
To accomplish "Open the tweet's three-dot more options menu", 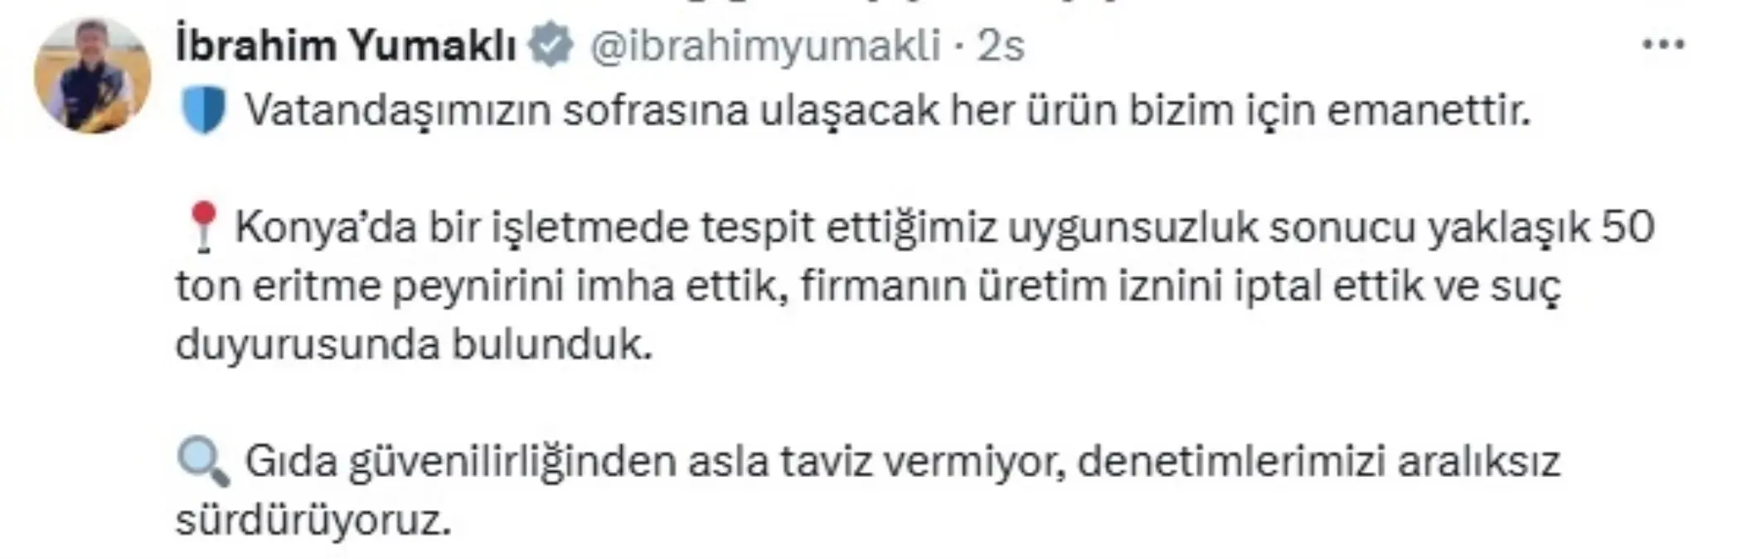I will tap(1662, 45).
